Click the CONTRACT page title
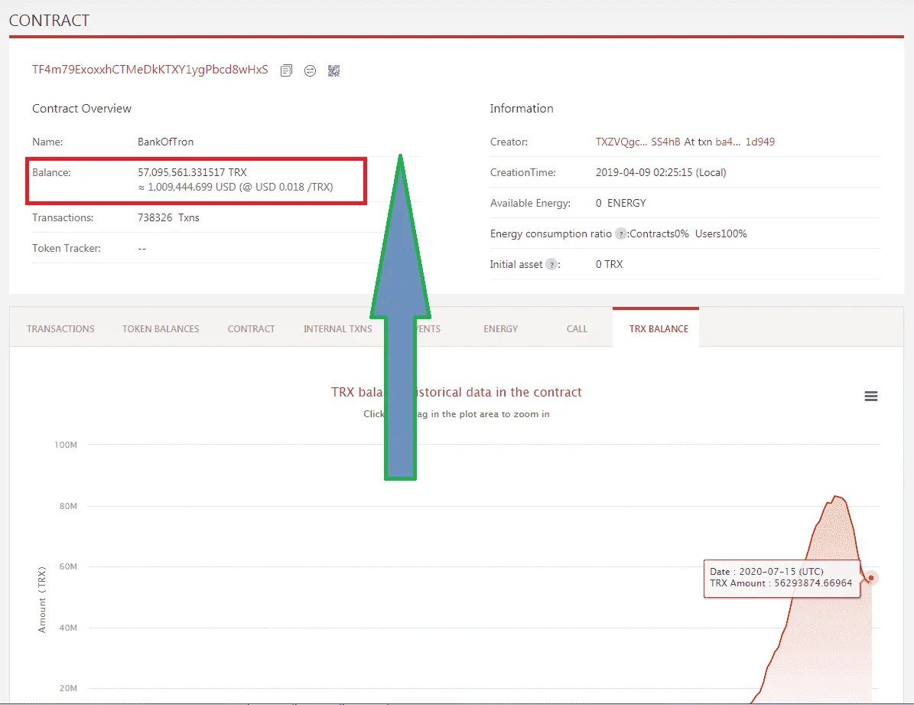 tap(50, 21)
